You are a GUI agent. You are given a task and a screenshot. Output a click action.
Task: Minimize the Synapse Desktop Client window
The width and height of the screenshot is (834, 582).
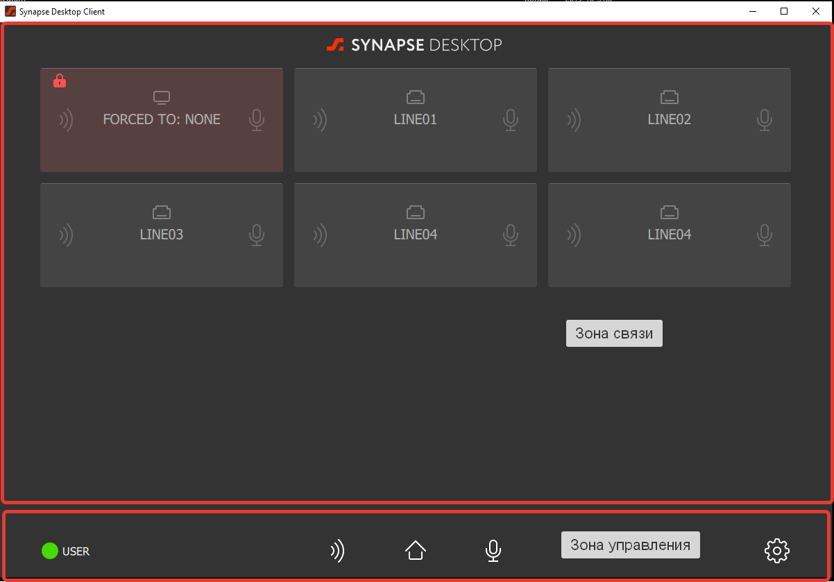[753, 11]
